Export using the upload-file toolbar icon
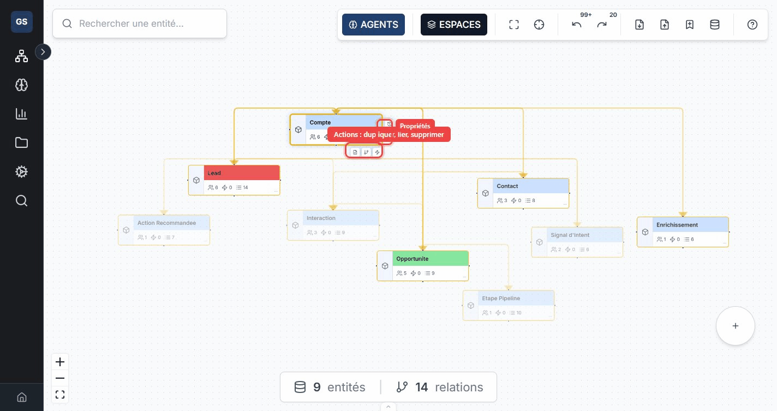This screenshot has width=777, height=411. click(x=664, y=25)
